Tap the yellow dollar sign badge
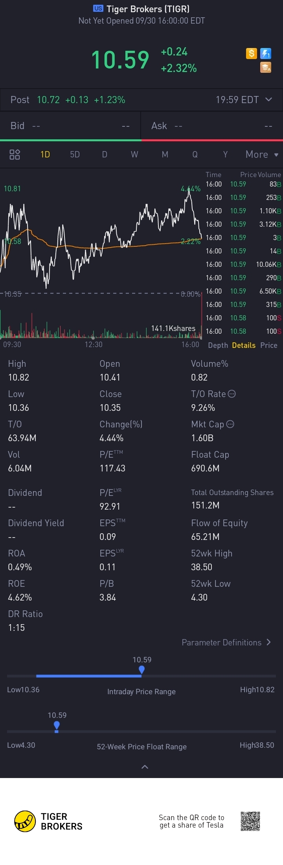Image resolution: width=283 pixels, height=865 pixels. [252, 53]
